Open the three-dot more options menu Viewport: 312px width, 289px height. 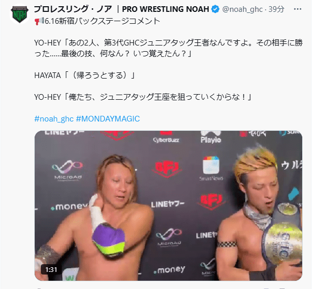click(x=297, y=9)
